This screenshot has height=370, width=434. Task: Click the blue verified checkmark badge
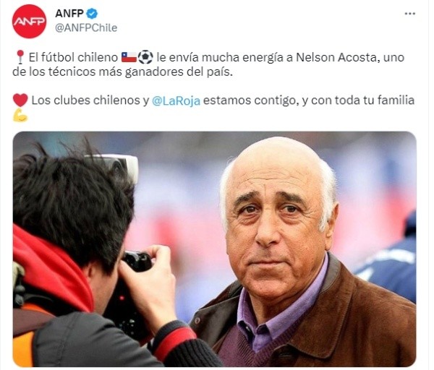[x=92, y=14]
